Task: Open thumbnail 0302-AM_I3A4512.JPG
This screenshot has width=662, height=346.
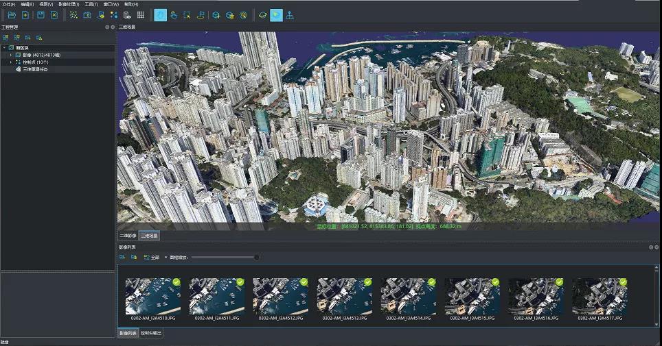Action: (x=280, y=296)
